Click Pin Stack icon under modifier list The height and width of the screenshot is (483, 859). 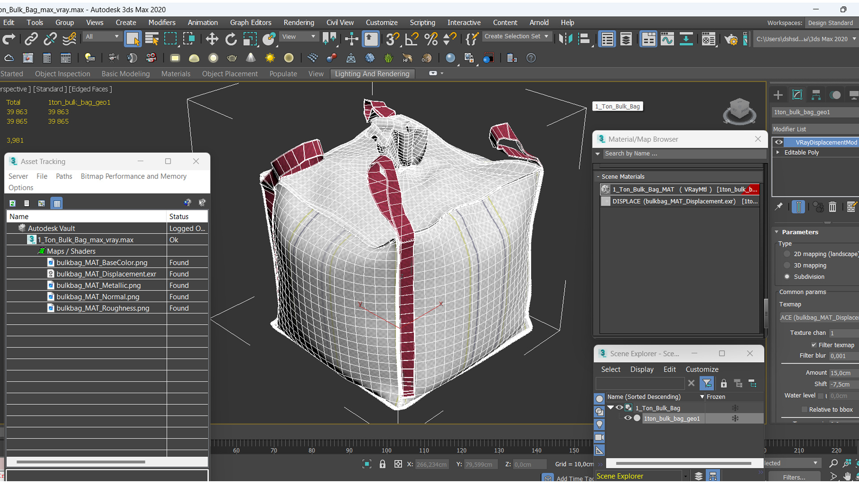(x=779, y=206)
